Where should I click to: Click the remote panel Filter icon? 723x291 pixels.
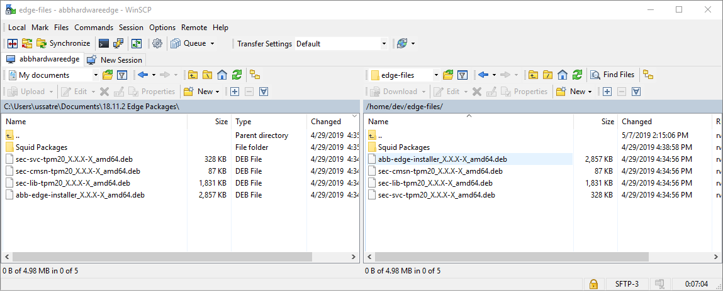tap(462, 75)
